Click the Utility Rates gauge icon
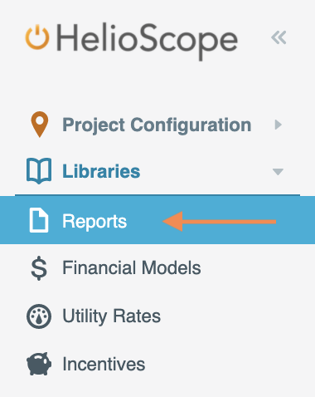 [39, 316]
